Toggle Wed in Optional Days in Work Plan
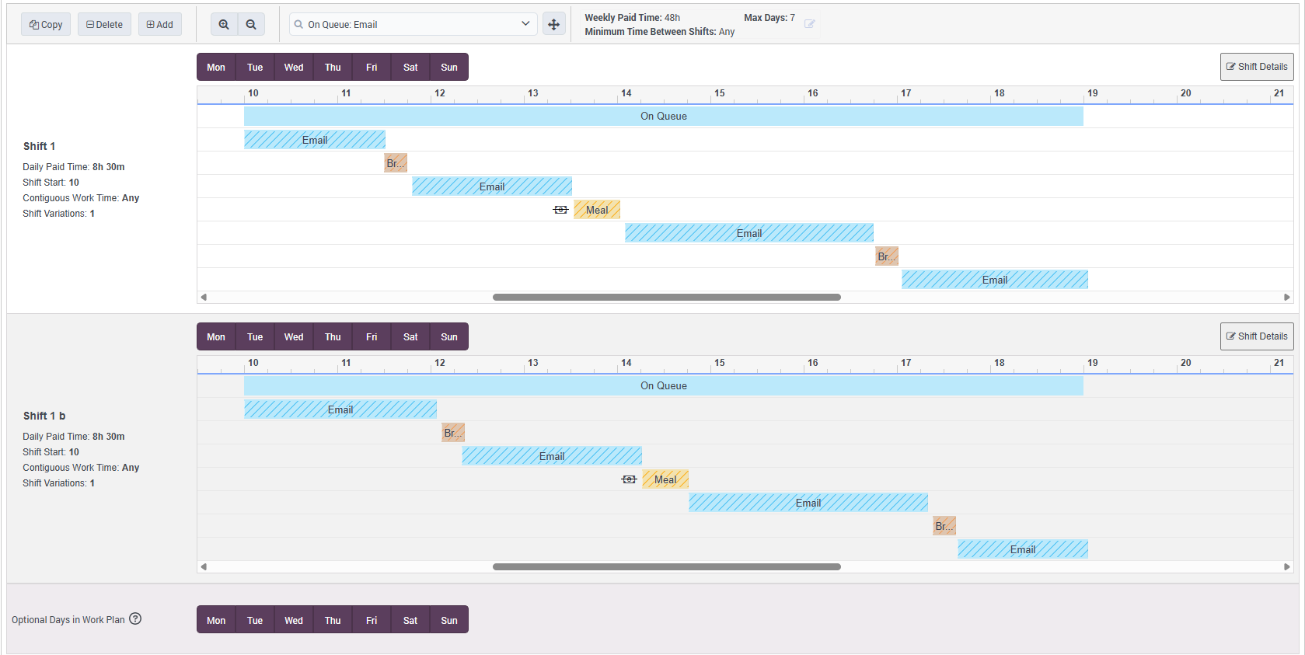Screen dimensions: 1305x655 (x=294, y=619)
